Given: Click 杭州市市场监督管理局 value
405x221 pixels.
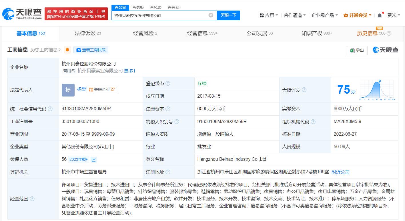Looking at the screenshot, I should pyautogui.click(x=84, y=172).
